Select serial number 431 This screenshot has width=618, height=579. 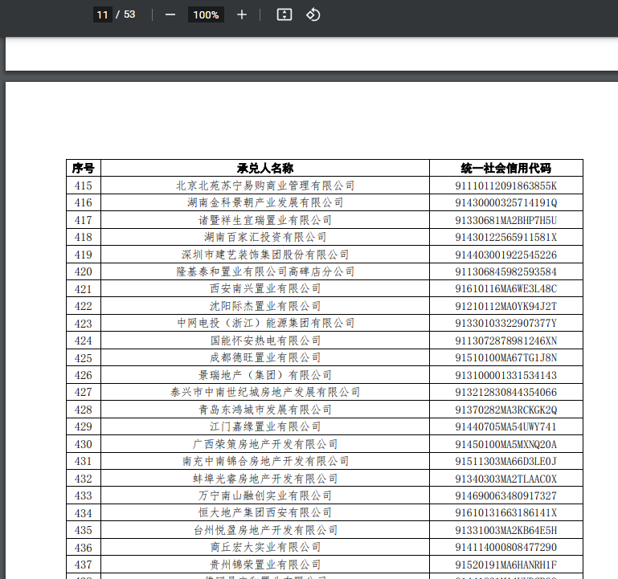tap(83, 461)
